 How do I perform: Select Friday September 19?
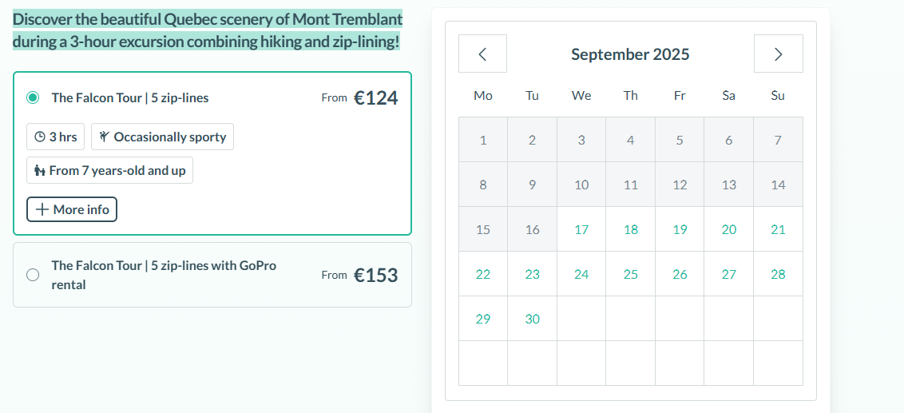(680, 229)
